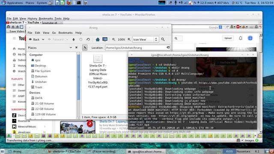Toggle the location edit pencil button
The width and height of the screenshot is (274, 154).
click(85, 47)
